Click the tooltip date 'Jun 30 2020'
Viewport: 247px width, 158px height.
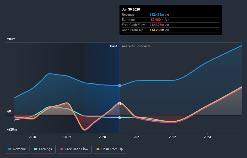point(131,9)
